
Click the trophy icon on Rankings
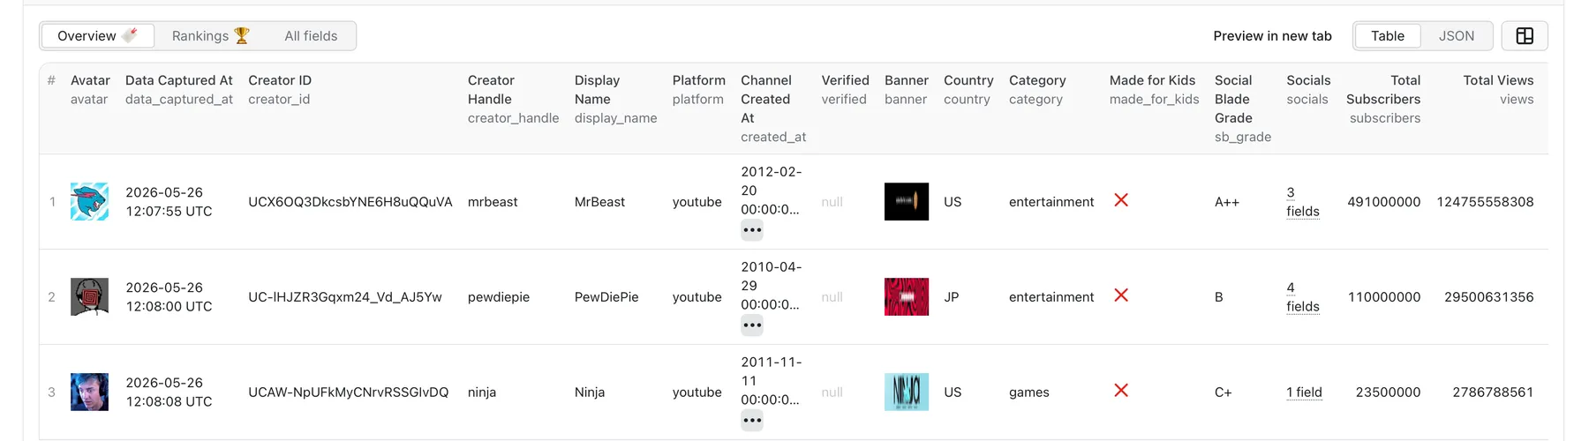(x=242, y=35)
